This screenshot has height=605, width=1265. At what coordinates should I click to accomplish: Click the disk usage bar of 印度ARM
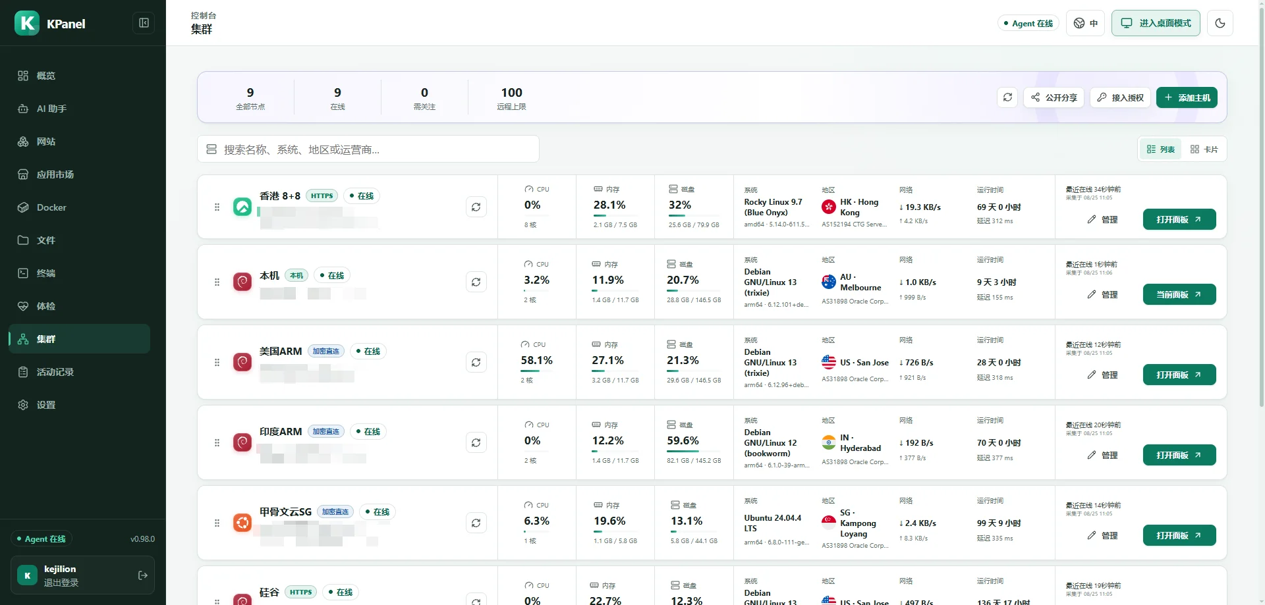(693, 451)
